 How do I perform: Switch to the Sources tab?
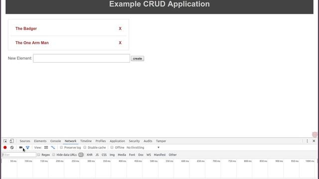point(25,141)
